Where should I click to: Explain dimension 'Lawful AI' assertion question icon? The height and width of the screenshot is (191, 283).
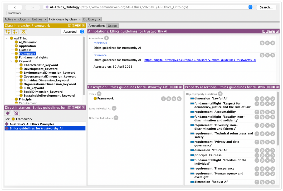click(257, 99)
